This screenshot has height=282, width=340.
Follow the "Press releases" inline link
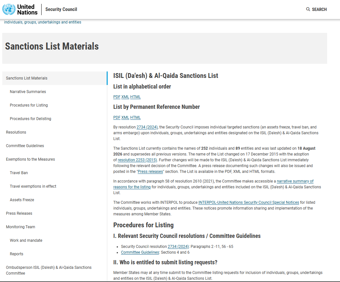pos(150,172)
